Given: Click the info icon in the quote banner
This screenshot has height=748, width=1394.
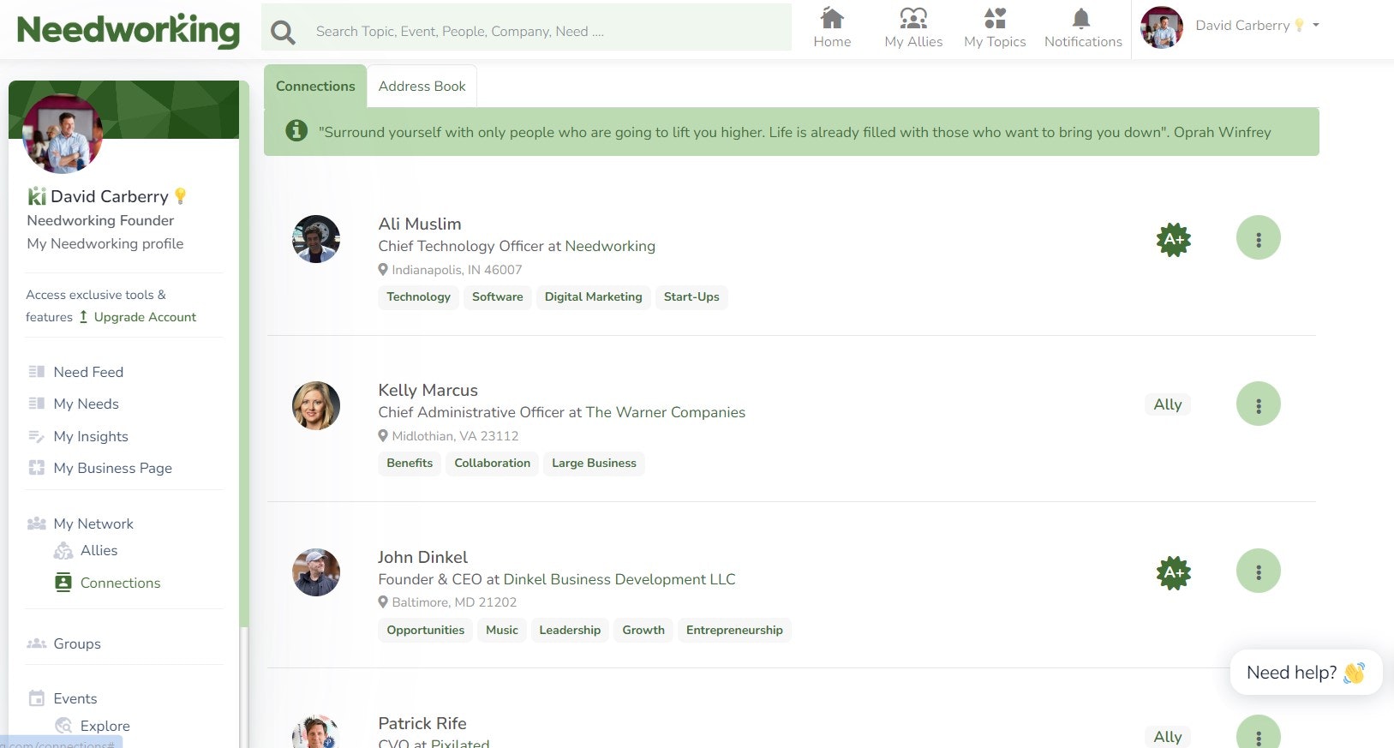Looking at the screenshot, I should point(296,131).
